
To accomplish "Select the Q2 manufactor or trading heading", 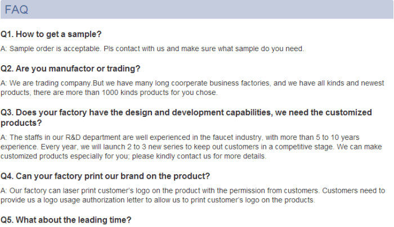I will tap(70, 69).
